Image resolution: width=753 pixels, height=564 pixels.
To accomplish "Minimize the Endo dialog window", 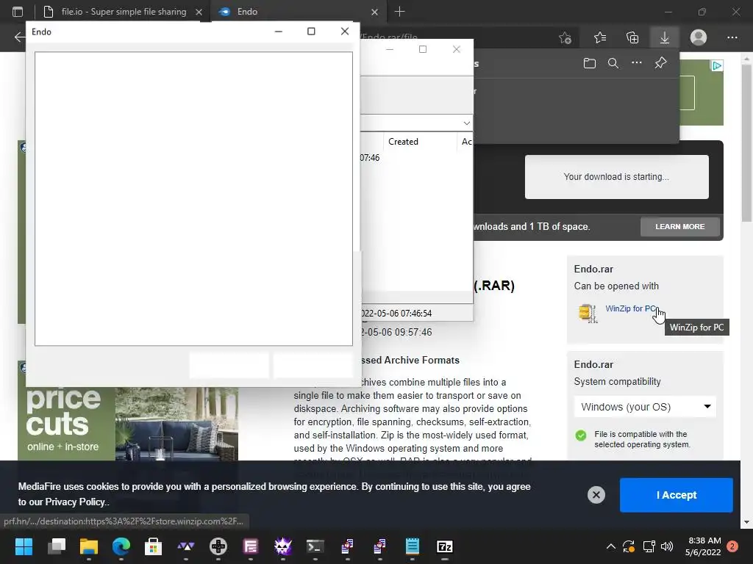I will tap(279, 32).
